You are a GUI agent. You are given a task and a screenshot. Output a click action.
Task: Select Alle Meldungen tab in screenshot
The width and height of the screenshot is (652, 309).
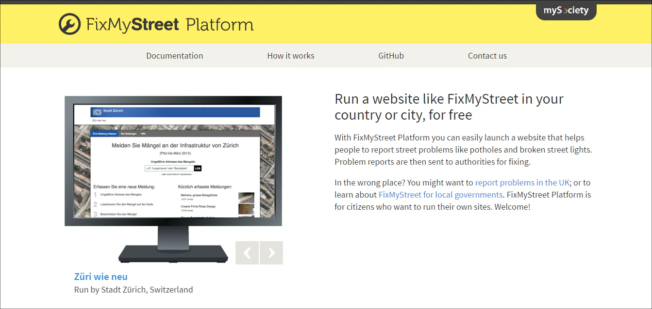coord(128,133)
